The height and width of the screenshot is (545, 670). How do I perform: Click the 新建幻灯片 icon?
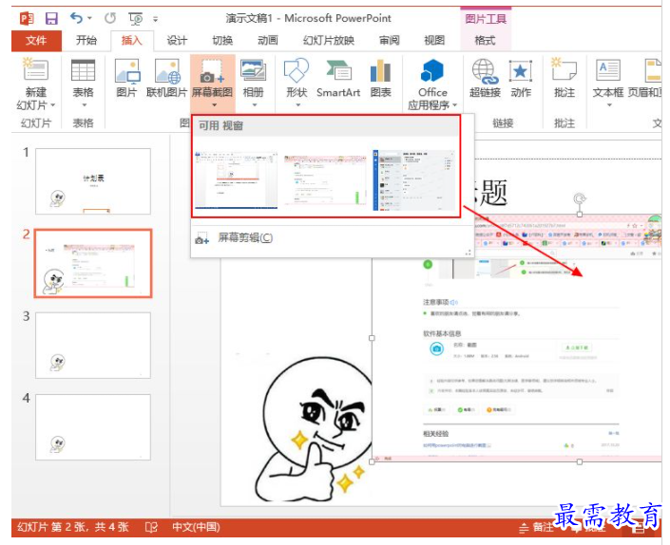tap(36, 70)
